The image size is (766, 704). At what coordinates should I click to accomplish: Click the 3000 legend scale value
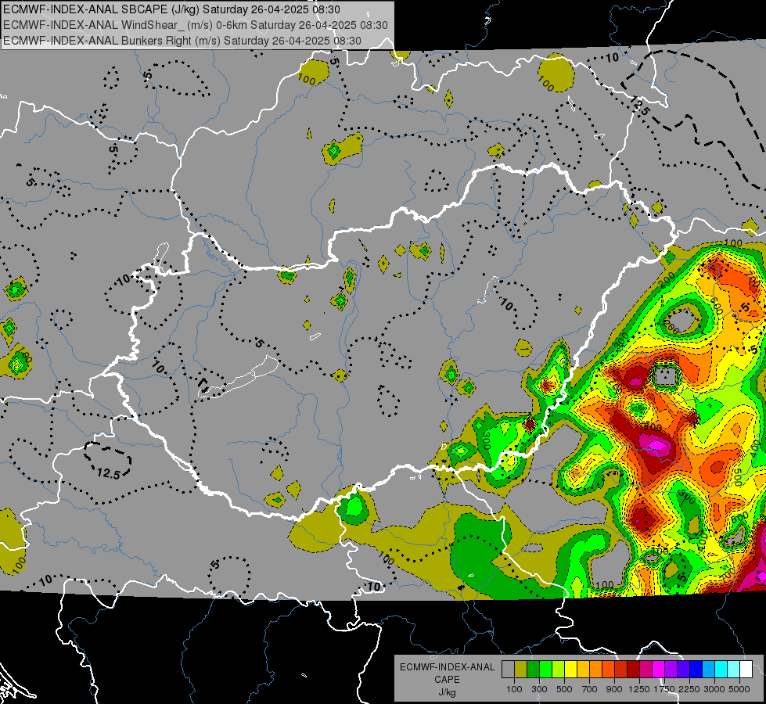(x=714, y=689)
